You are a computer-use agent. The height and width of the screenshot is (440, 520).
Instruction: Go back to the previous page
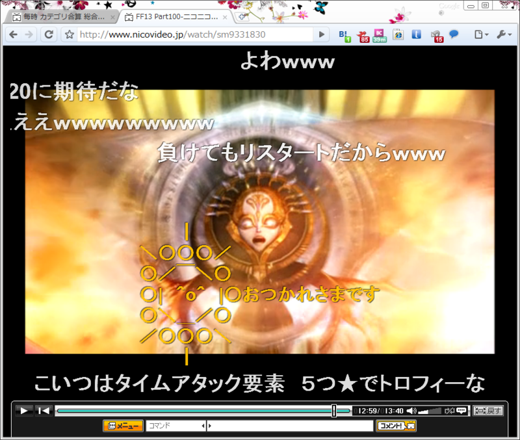(14, 34)
